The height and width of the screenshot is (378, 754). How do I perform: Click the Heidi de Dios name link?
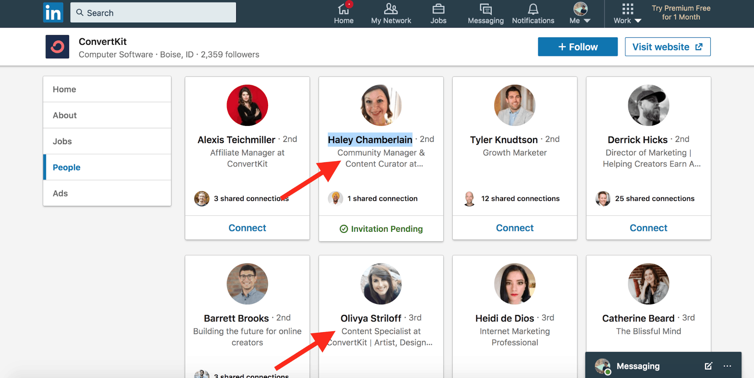(x=505, y=318)
